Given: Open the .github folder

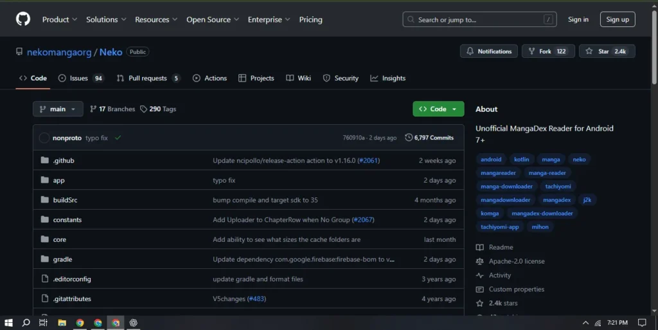Looking at the screenshot, I should tap(64, 161).
